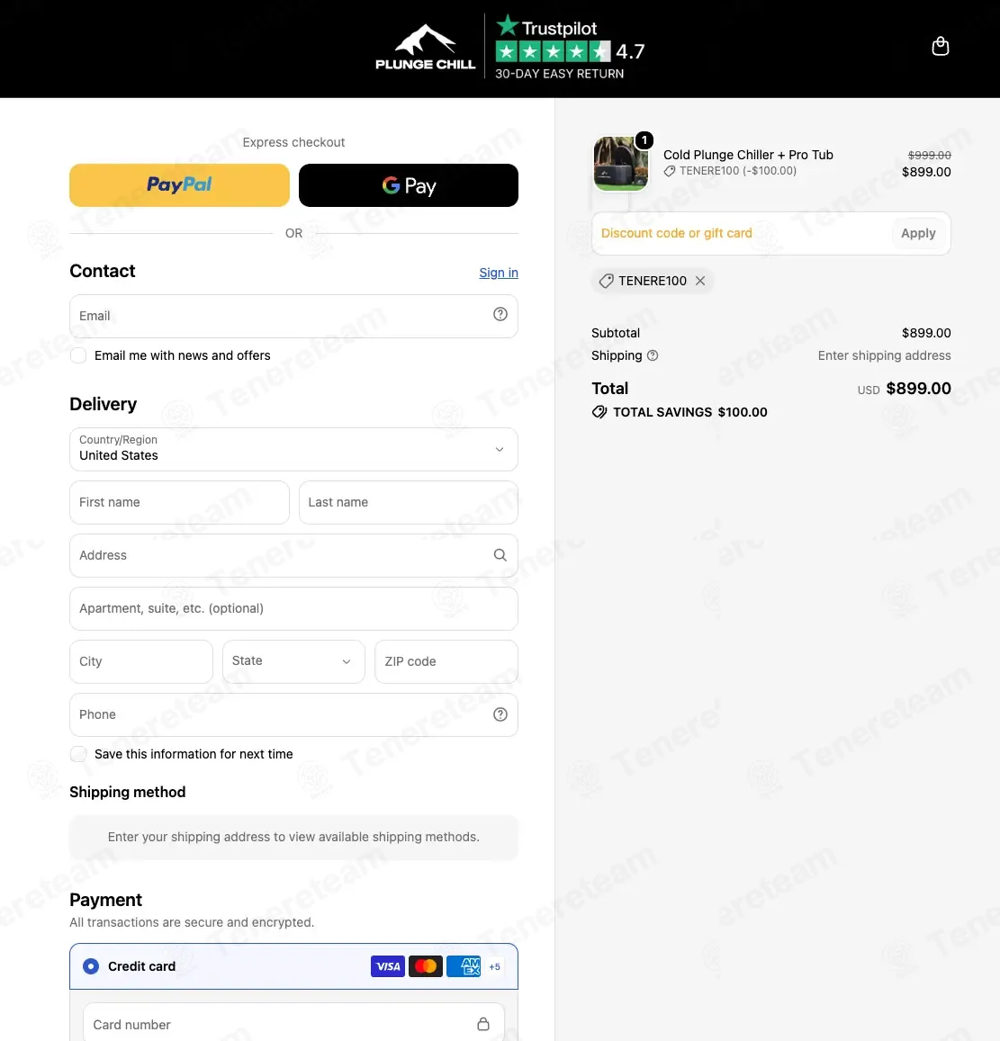1000x1041 pixels.
Task: Click the tag icon in TENERE100 chip
Action: point(606,281)
